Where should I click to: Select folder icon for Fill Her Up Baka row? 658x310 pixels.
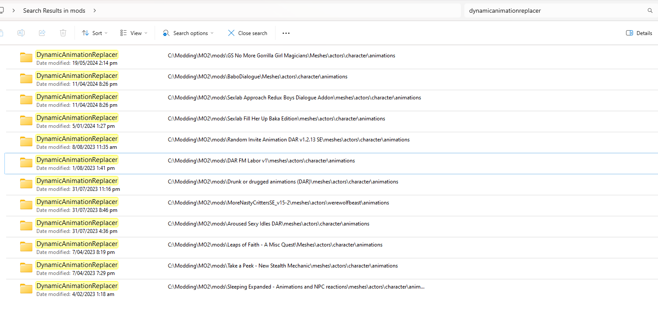(x=26, y=120)
